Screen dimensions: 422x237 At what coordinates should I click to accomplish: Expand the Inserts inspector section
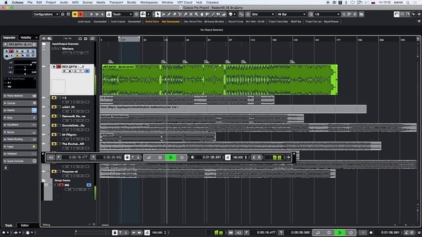(20, 111)
